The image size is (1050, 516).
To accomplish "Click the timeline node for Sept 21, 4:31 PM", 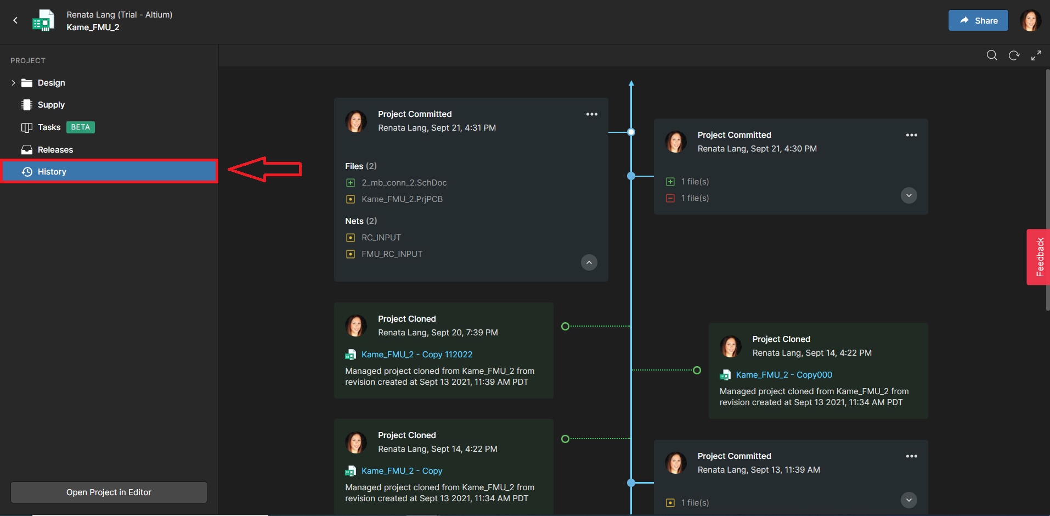I will point(631,132).
